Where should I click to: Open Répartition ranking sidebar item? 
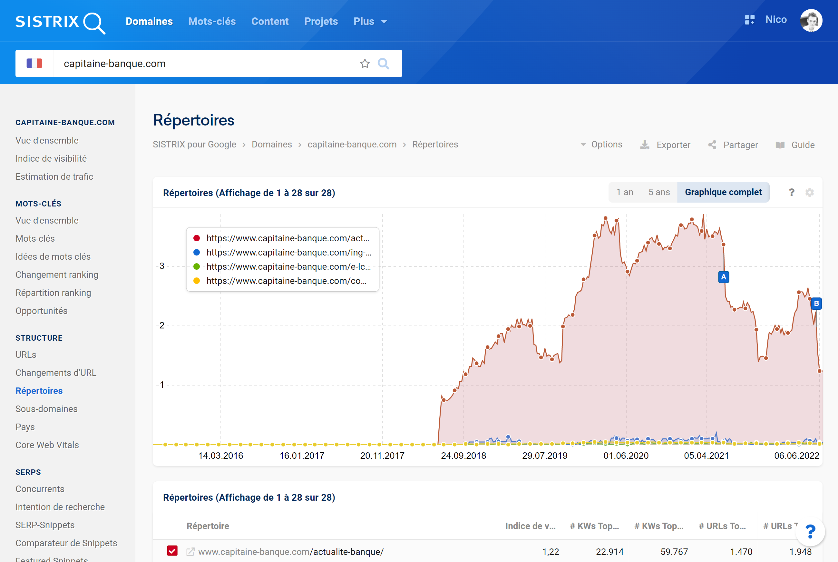pyautogui.click(x=53, y=293)
